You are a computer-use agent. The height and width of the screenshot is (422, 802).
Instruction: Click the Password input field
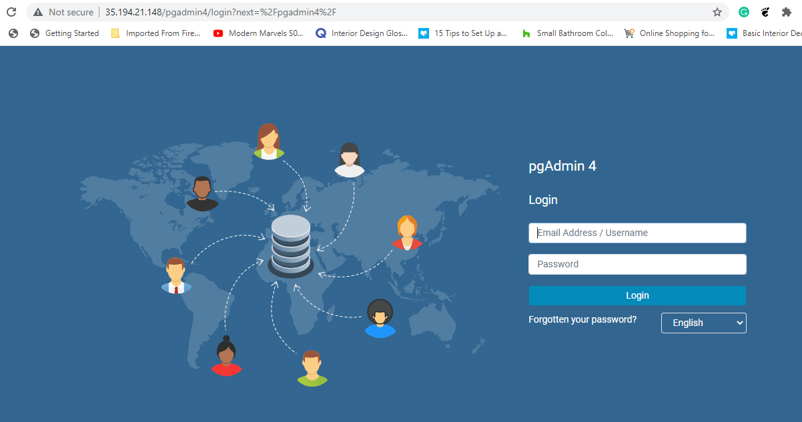tap(637, 264)
